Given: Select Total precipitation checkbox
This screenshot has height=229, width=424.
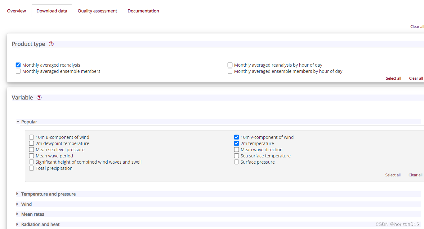Looking at the screenshot, I should tap(31, 168).
